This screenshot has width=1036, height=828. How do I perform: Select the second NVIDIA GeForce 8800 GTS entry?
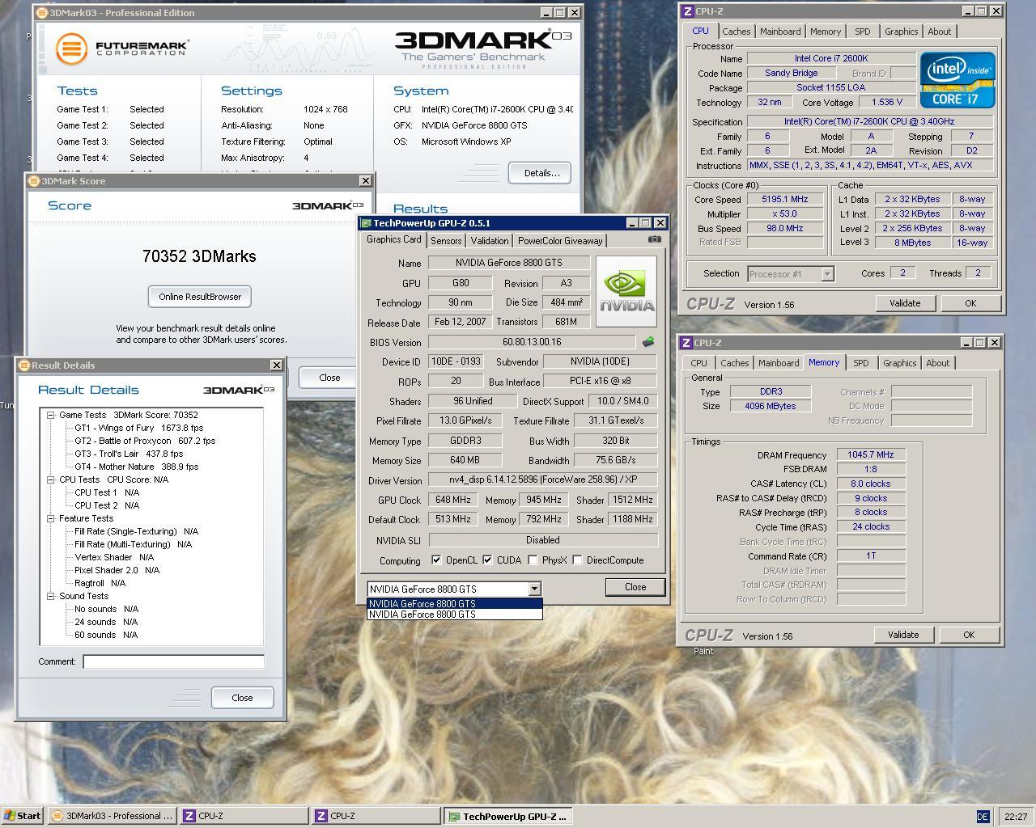click(454, 615)
